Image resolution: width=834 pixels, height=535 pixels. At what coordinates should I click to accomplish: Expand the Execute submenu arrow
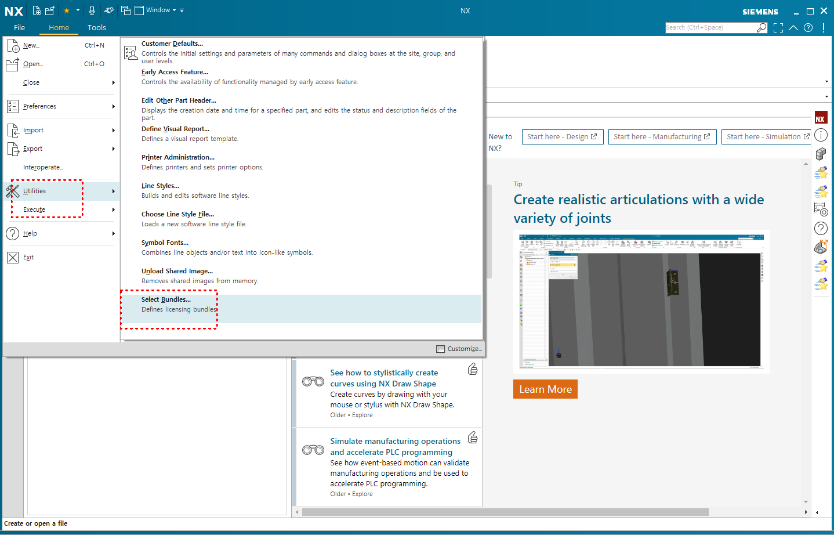(114, 210)
